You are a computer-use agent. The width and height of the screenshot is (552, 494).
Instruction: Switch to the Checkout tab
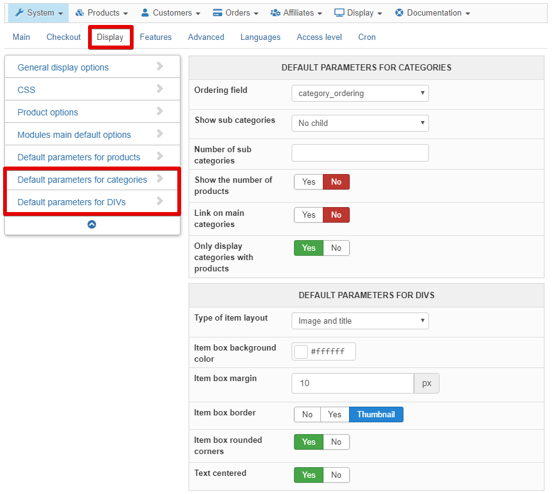pyautogui.click(x=64, y=37)
